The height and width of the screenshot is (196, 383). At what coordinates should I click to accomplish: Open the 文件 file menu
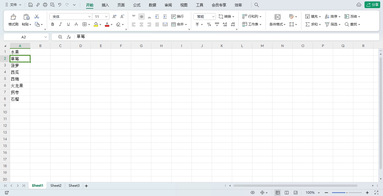(13, 5)
